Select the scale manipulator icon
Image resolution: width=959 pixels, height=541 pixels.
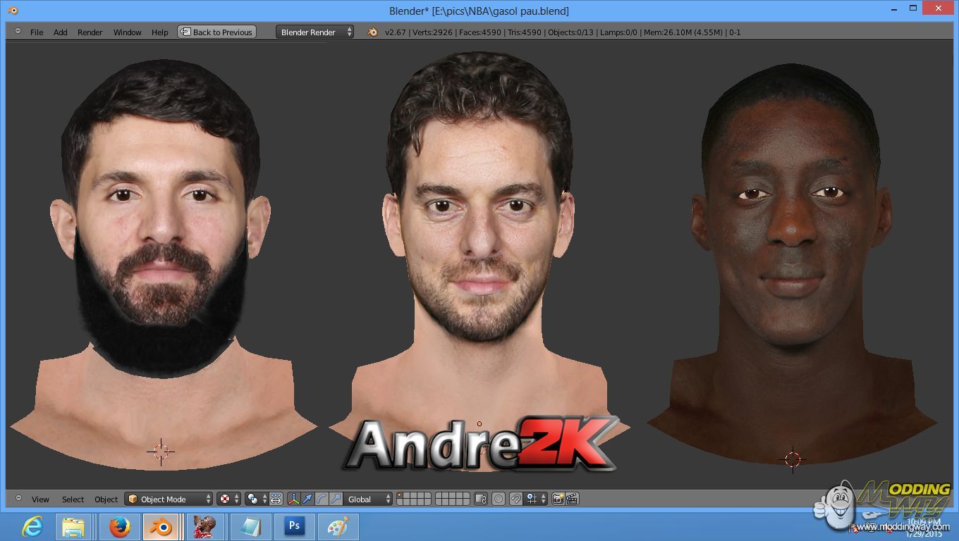(x=336, y=499)
